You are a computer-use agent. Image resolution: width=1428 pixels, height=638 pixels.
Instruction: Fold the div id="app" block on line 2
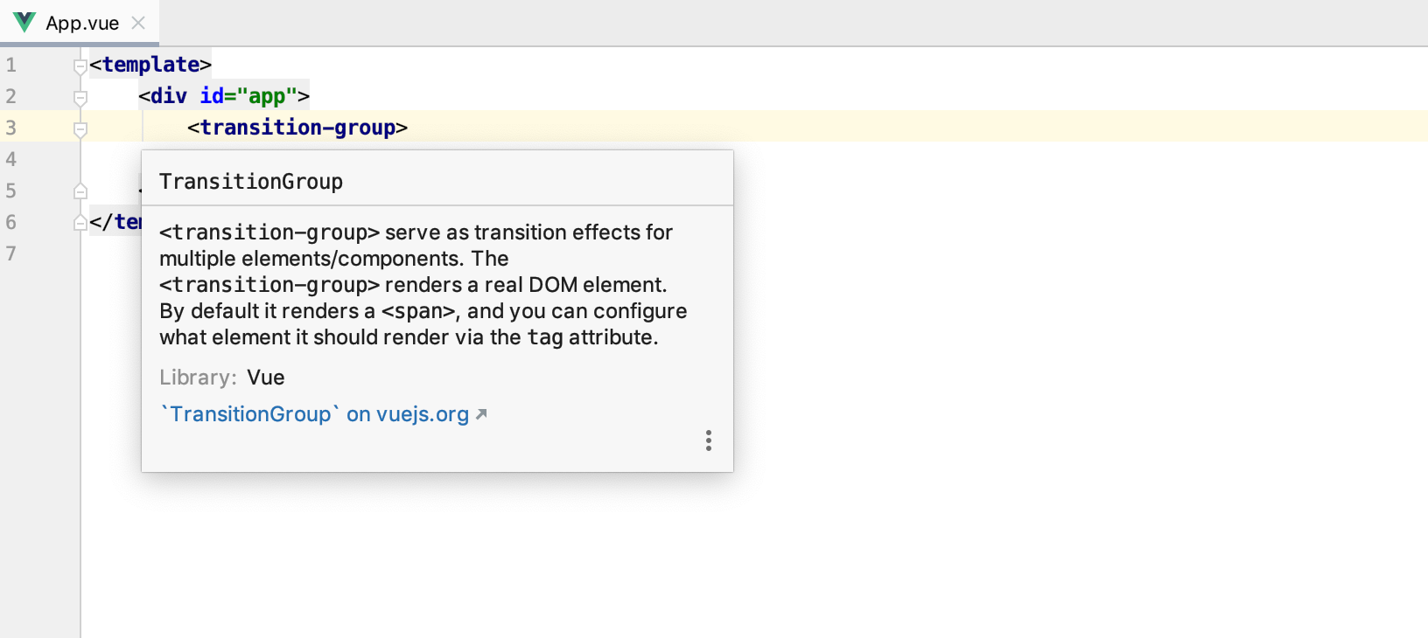pyautogui.click(x=80, y=98)
